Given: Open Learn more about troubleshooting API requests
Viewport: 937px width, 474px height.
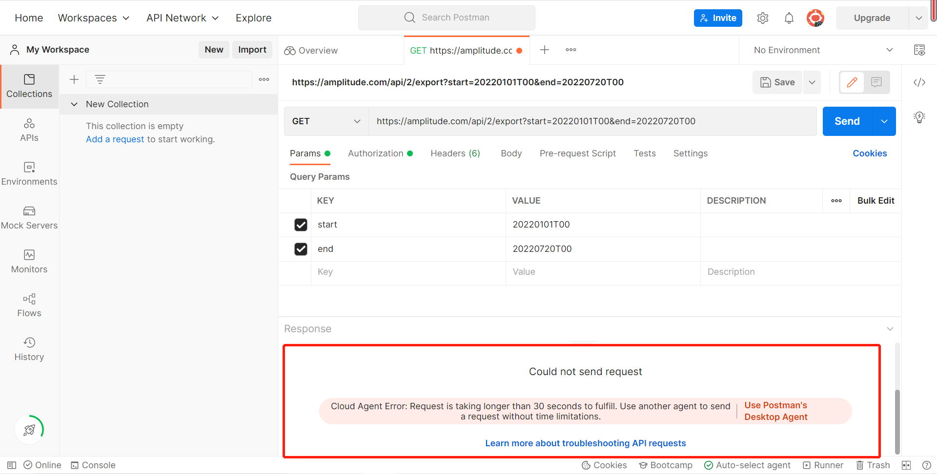Looking at the screenshot, I should click(x=586, y=443).
